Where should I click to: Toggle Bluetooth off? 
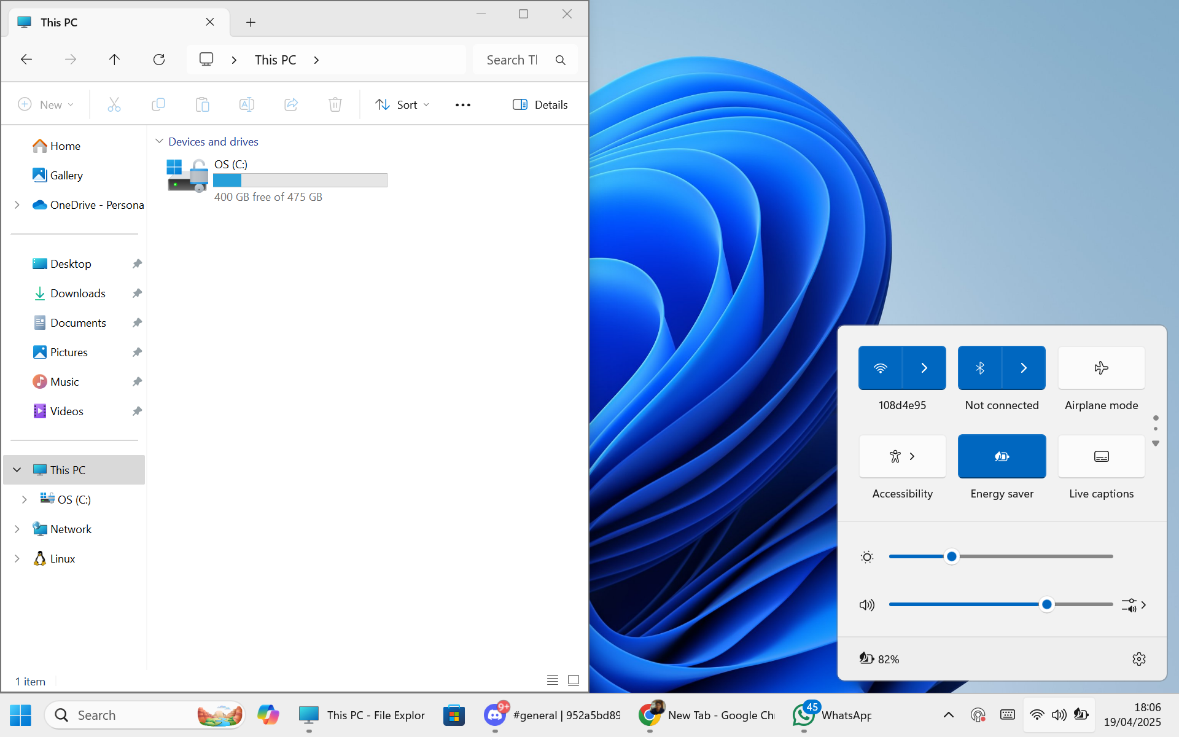point(980,368)
